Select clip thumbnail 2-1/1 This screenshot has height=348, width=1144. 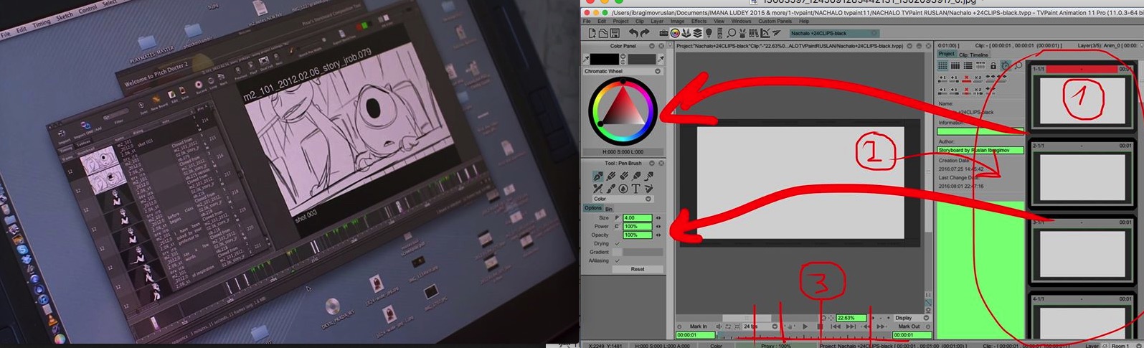point(1083,176)
